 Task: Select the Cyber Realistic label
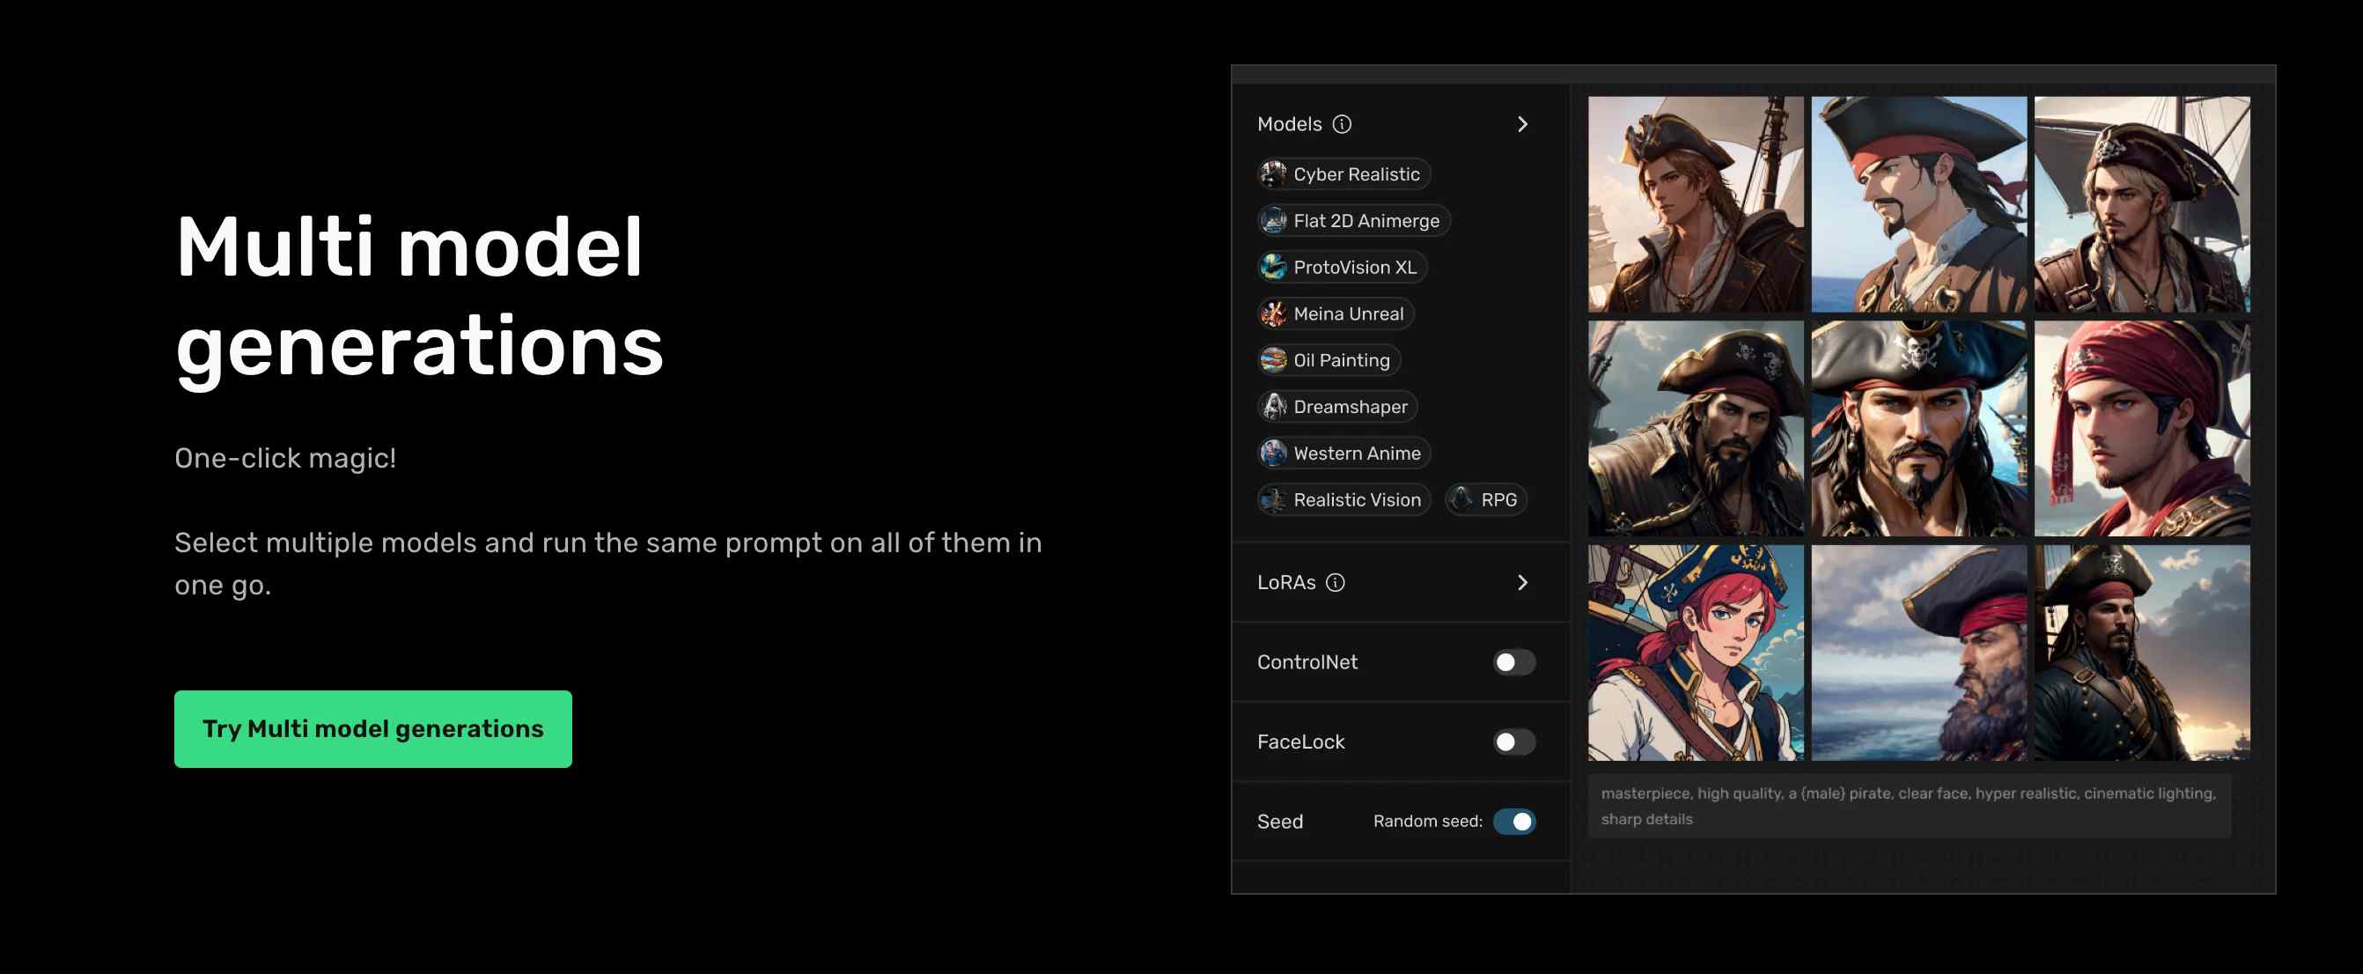pos(1356,174)
